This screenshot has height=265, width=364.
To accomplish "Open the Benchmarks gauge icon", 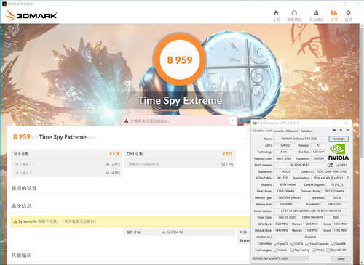I will pyautogui.click(x=294, y=13).
